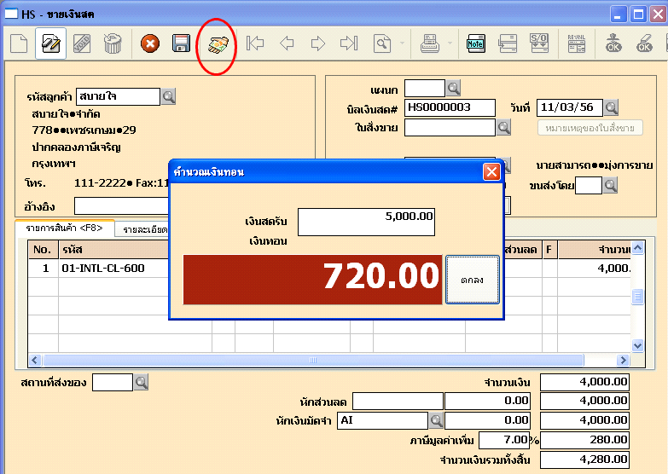Screen dimensions: 668x474
Task: Click the date lookup magnifier icon
Action: click(611, 107)
